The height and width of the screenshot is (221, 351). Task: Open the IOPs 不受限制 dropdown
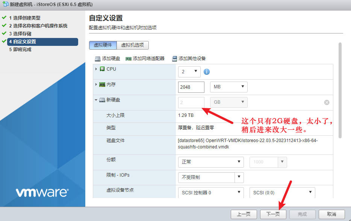(239, 177)
